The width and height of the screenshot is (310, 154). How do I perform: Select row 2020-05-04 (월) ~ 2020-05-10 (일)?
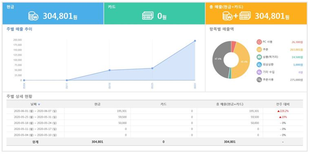point(155,135)
